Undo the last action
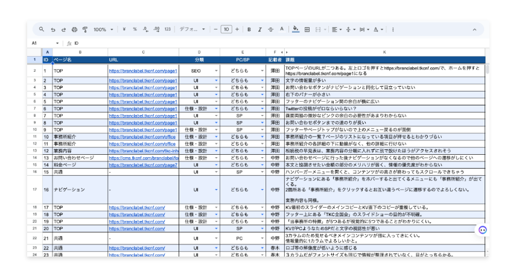This screenshot has height=277, width=519. tap(53, 30)
